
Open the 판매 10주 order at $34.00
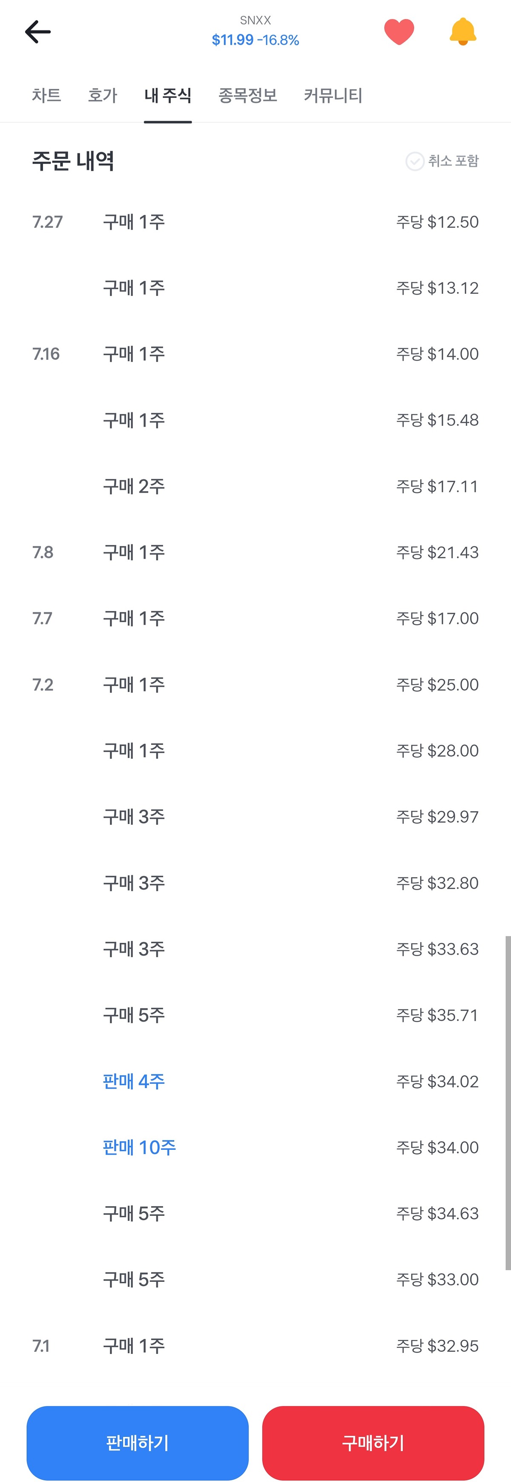click(255, 1147)
